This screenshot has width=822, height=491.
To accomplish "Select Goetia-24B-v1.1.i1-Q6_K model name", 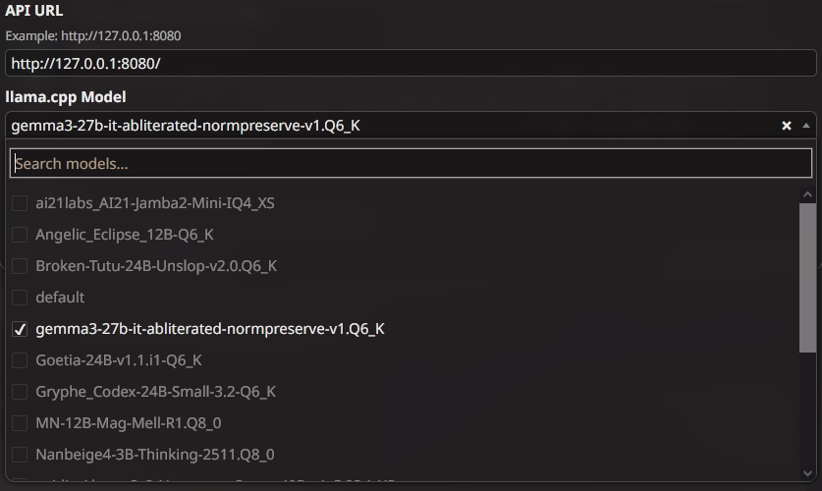I will [x=119, y=360].
